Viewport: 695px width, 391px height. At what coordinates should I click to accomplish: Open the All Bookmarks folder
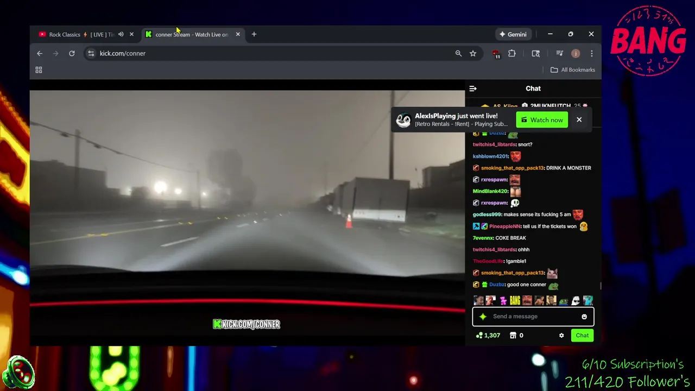pos(573,70)
